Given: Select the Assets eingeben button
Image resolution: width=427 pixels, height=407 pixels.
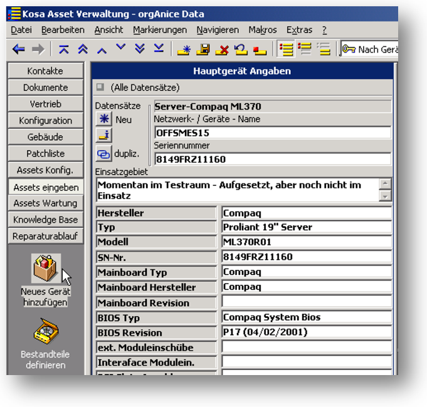Looking at the screenshot, I should click(46, 187).
